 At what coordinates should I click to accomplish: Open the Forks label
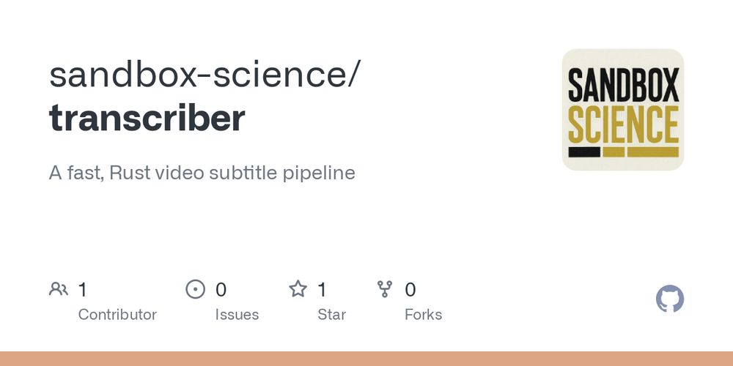[x=423, y=315]
